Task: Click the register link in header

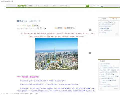Action: 98,5
